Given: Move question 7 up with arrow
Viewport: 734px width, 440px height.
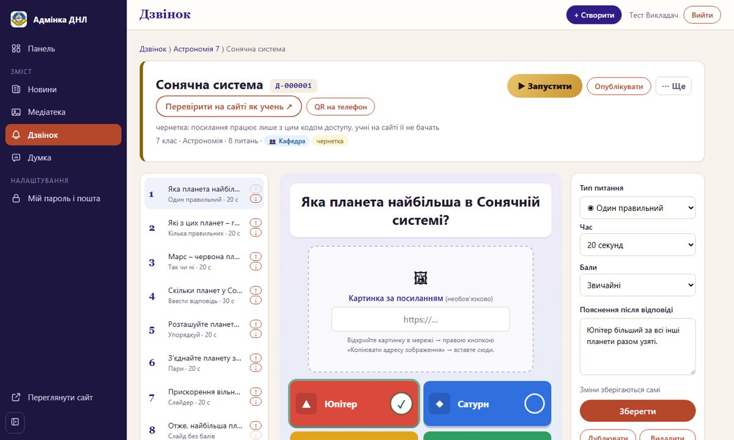Looking at the screenshot, I should tap(256, 392).
